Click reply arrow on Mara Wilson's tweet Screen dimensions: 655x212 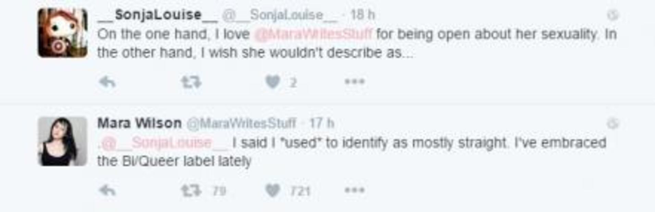[107, 190]
